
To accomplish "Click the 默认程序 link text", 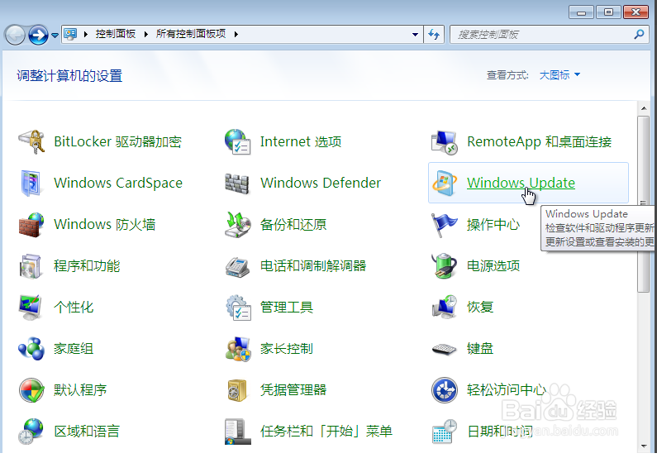I will [80, 390].
